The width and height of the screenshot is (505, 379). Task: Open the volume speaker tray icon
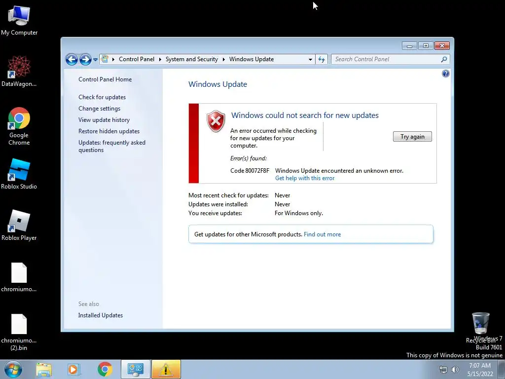[x=455, y=370]
